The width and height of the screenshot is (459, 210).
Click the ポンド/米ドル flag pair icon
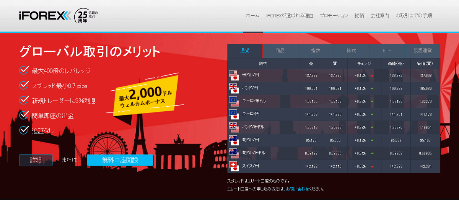click(234, 127)
